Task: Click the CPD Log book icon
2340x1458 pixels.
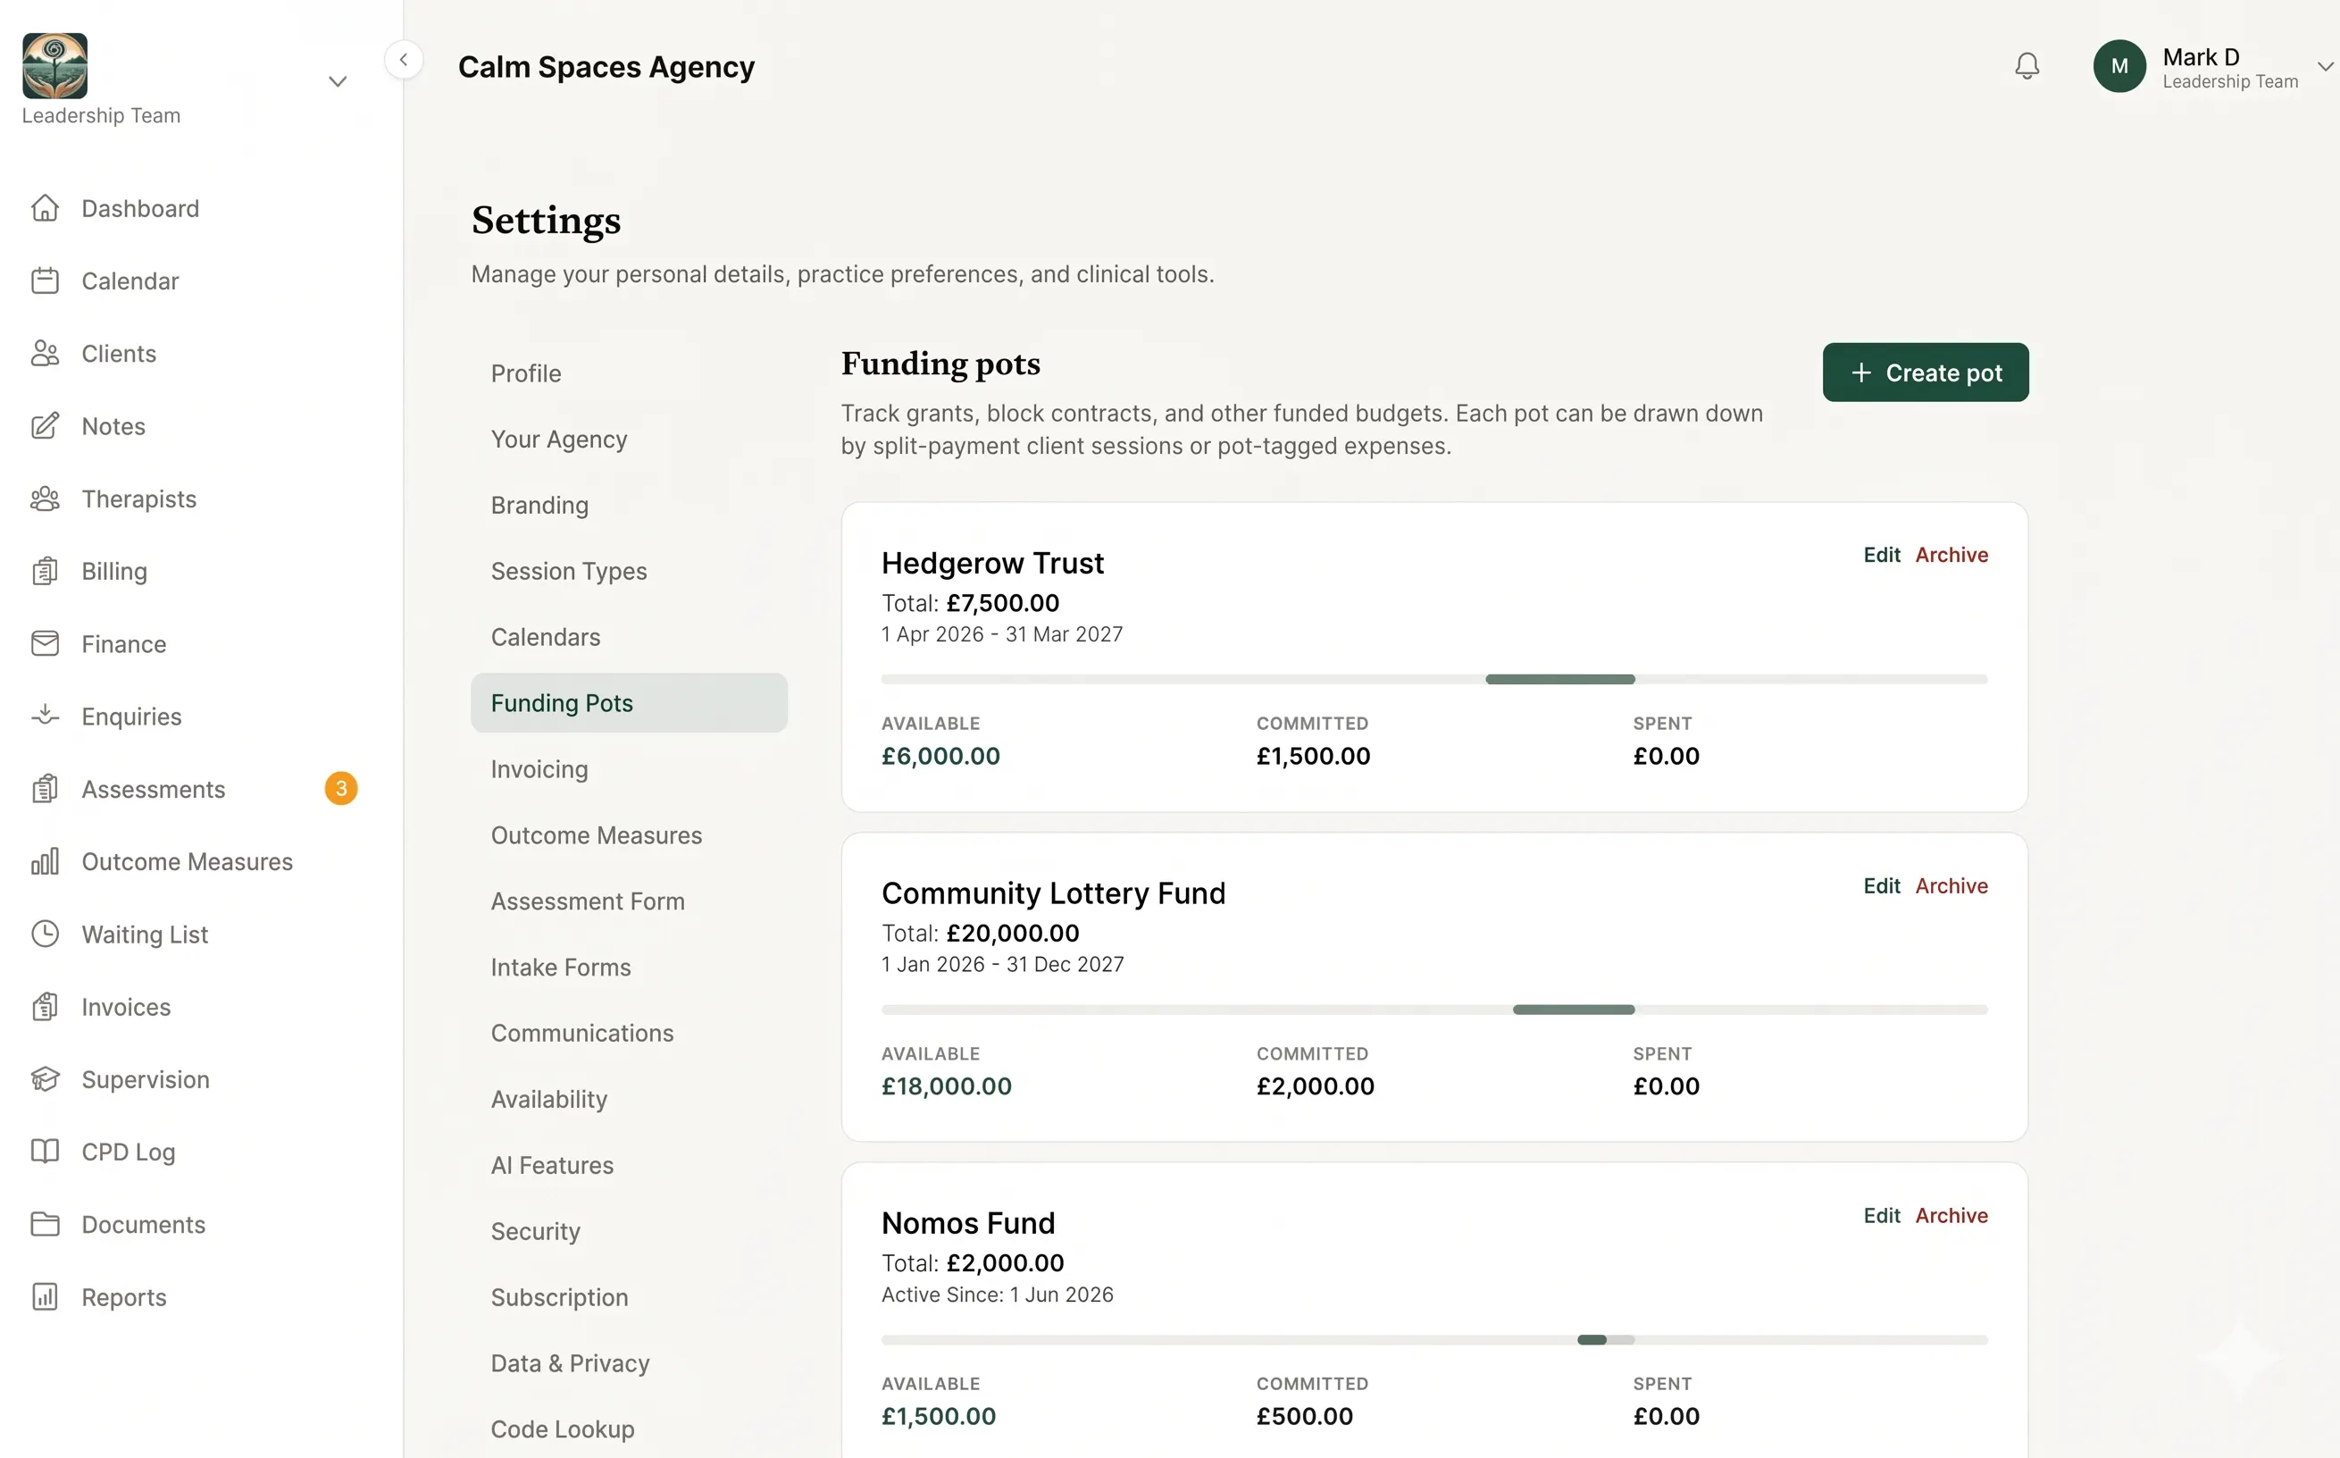Action: 45,1152
